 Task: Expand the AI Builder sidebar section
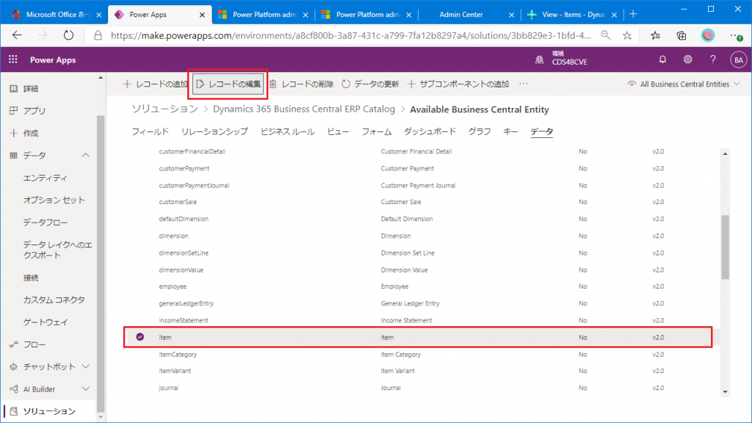pyautogui.click(x=86, y=389)
